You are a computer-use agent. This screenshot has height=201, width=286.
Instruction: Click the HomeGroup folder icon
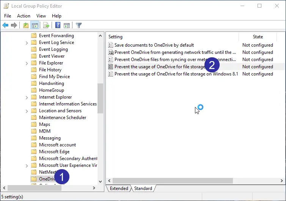tap(34, 90)
